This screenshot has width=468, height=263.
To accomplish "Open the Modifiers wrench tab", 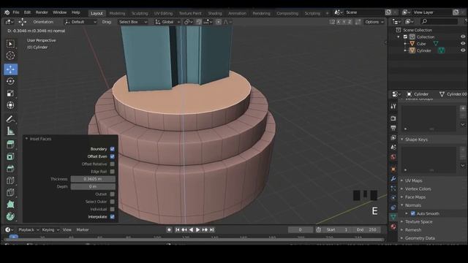I will point(393,179).
